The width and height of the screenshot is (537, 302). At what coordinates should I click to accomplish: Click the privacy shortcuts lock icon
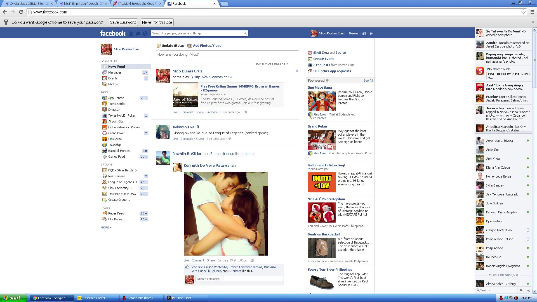pyautogui.click(x=364, y=34)
